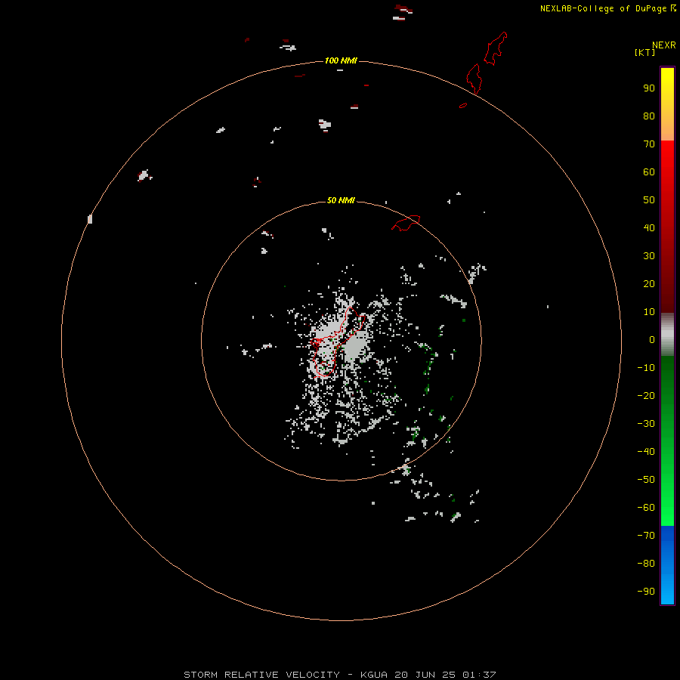Screen dimensions: 680x680
Task: Click the 60 value on the velocity scale
Action: pyautogui.click(x=649, y=172)
